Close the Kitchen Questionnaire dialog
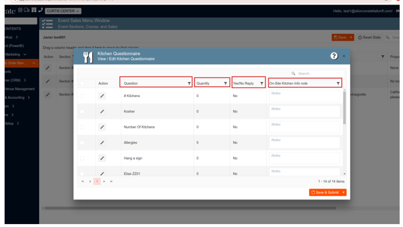This screenshot has height=227, width=403. click(x=344, y=56)
